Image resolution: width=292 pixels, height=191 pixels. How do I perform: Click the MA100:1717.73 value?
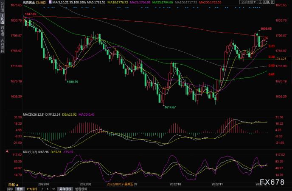click(x=186, y=3)
